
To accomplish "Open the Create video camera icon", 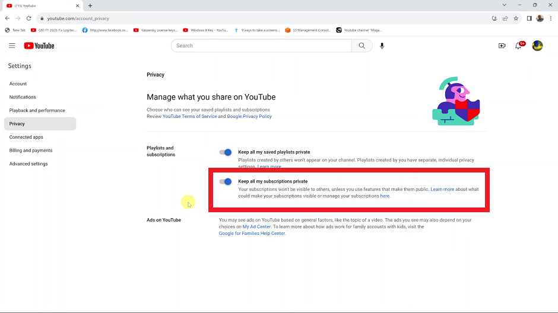I will pyautogui.click(x=502, y=46).
